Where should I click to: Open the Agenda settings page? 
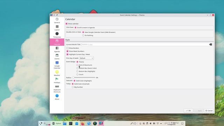tap(57, 49)
